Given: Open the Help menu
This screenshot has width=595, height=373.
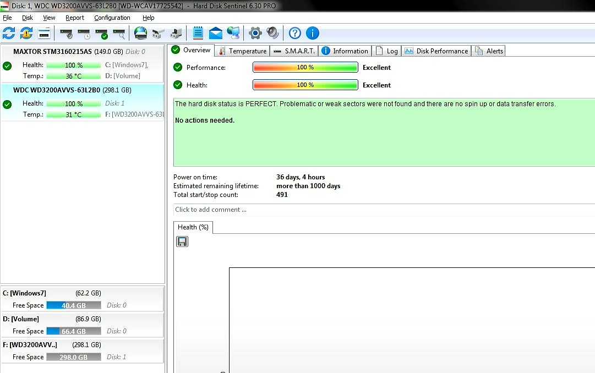Looking at the screenshot, I should click(x=149, y=18).
